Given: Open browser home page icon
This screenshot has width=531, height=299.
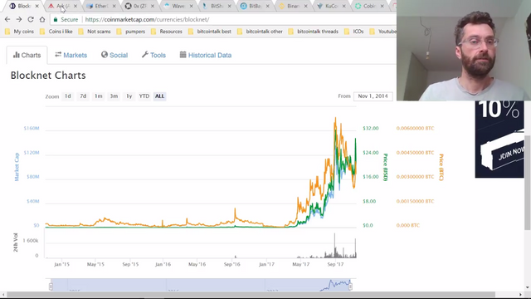Looking at the screenshot, I should coord(42,19).
